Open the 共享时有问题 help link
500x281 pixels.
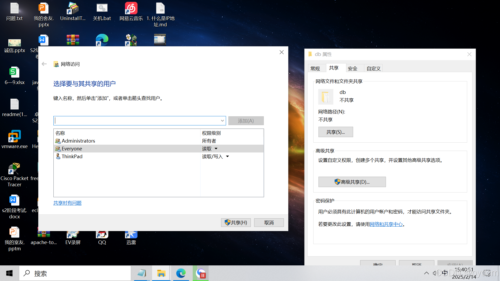(67, 203)
